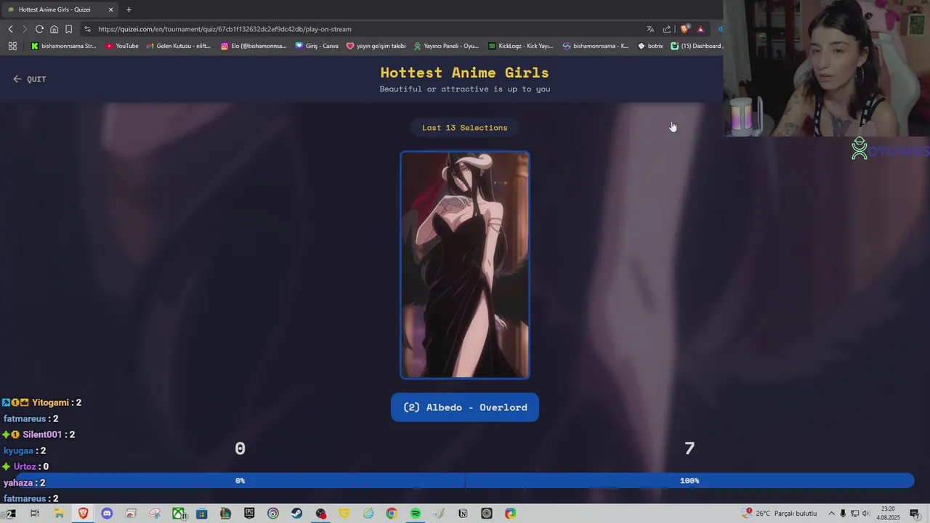930x523 pixels.
Task: Close the Hottest Anime Girls tab
Action: coord(110,9)
